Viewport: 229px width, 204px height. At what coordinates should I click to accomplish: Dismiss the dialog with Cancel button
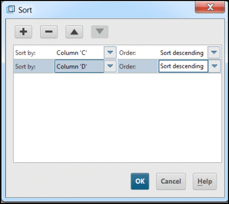point(171,181)
